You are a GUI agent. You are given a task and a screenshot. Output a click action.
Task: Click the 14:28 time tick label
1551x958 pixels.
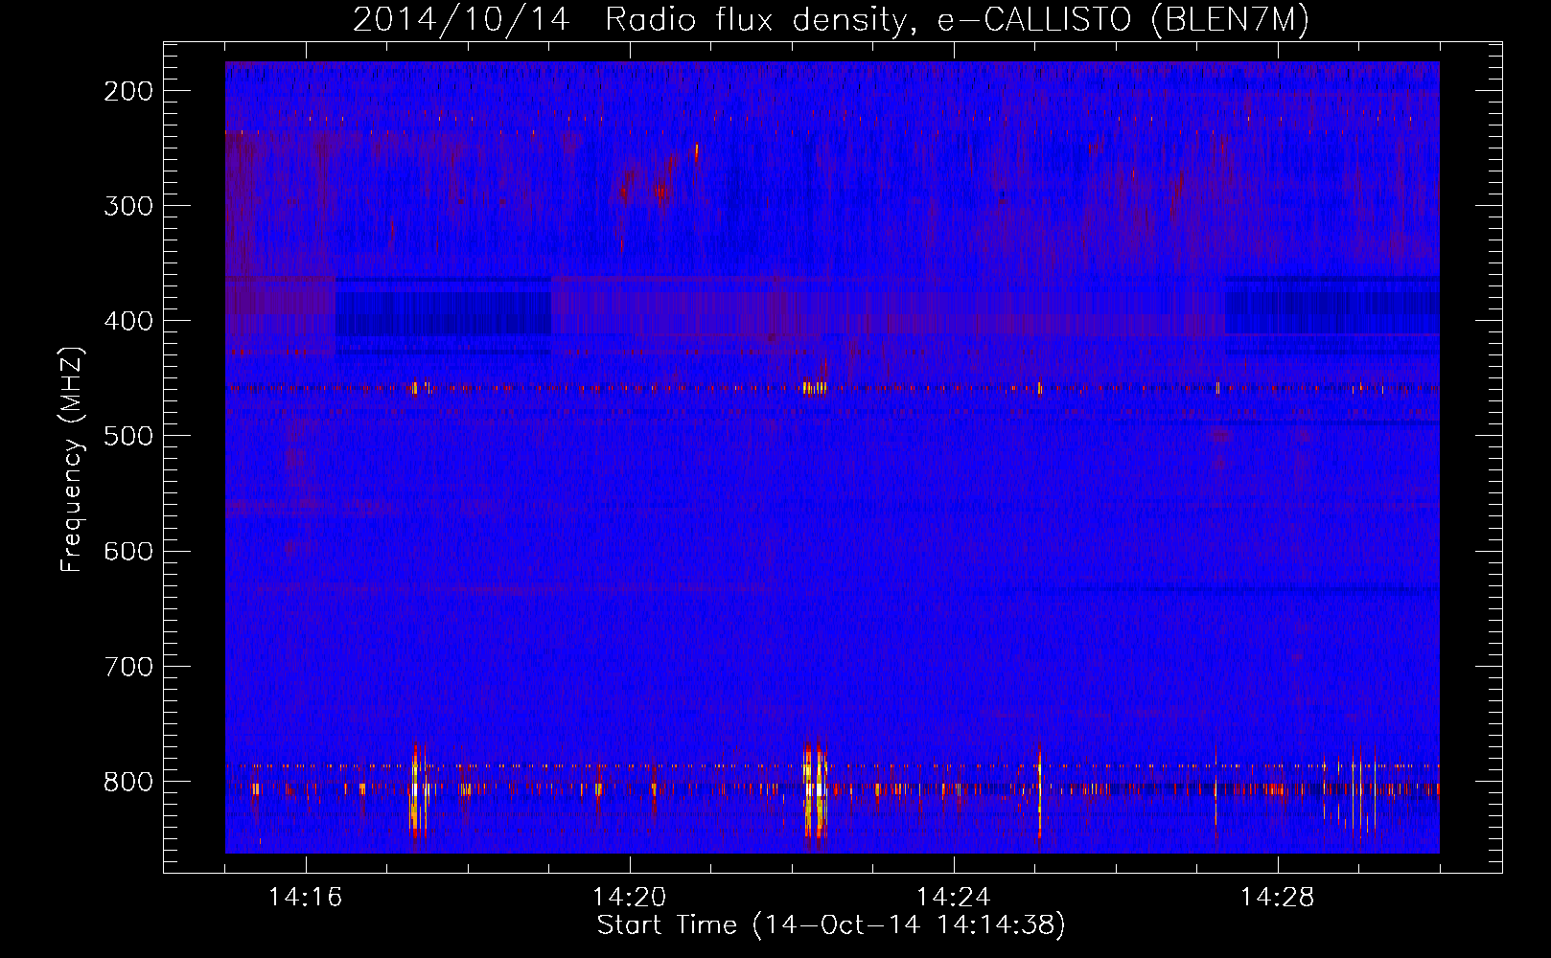tap(1278, 898)
